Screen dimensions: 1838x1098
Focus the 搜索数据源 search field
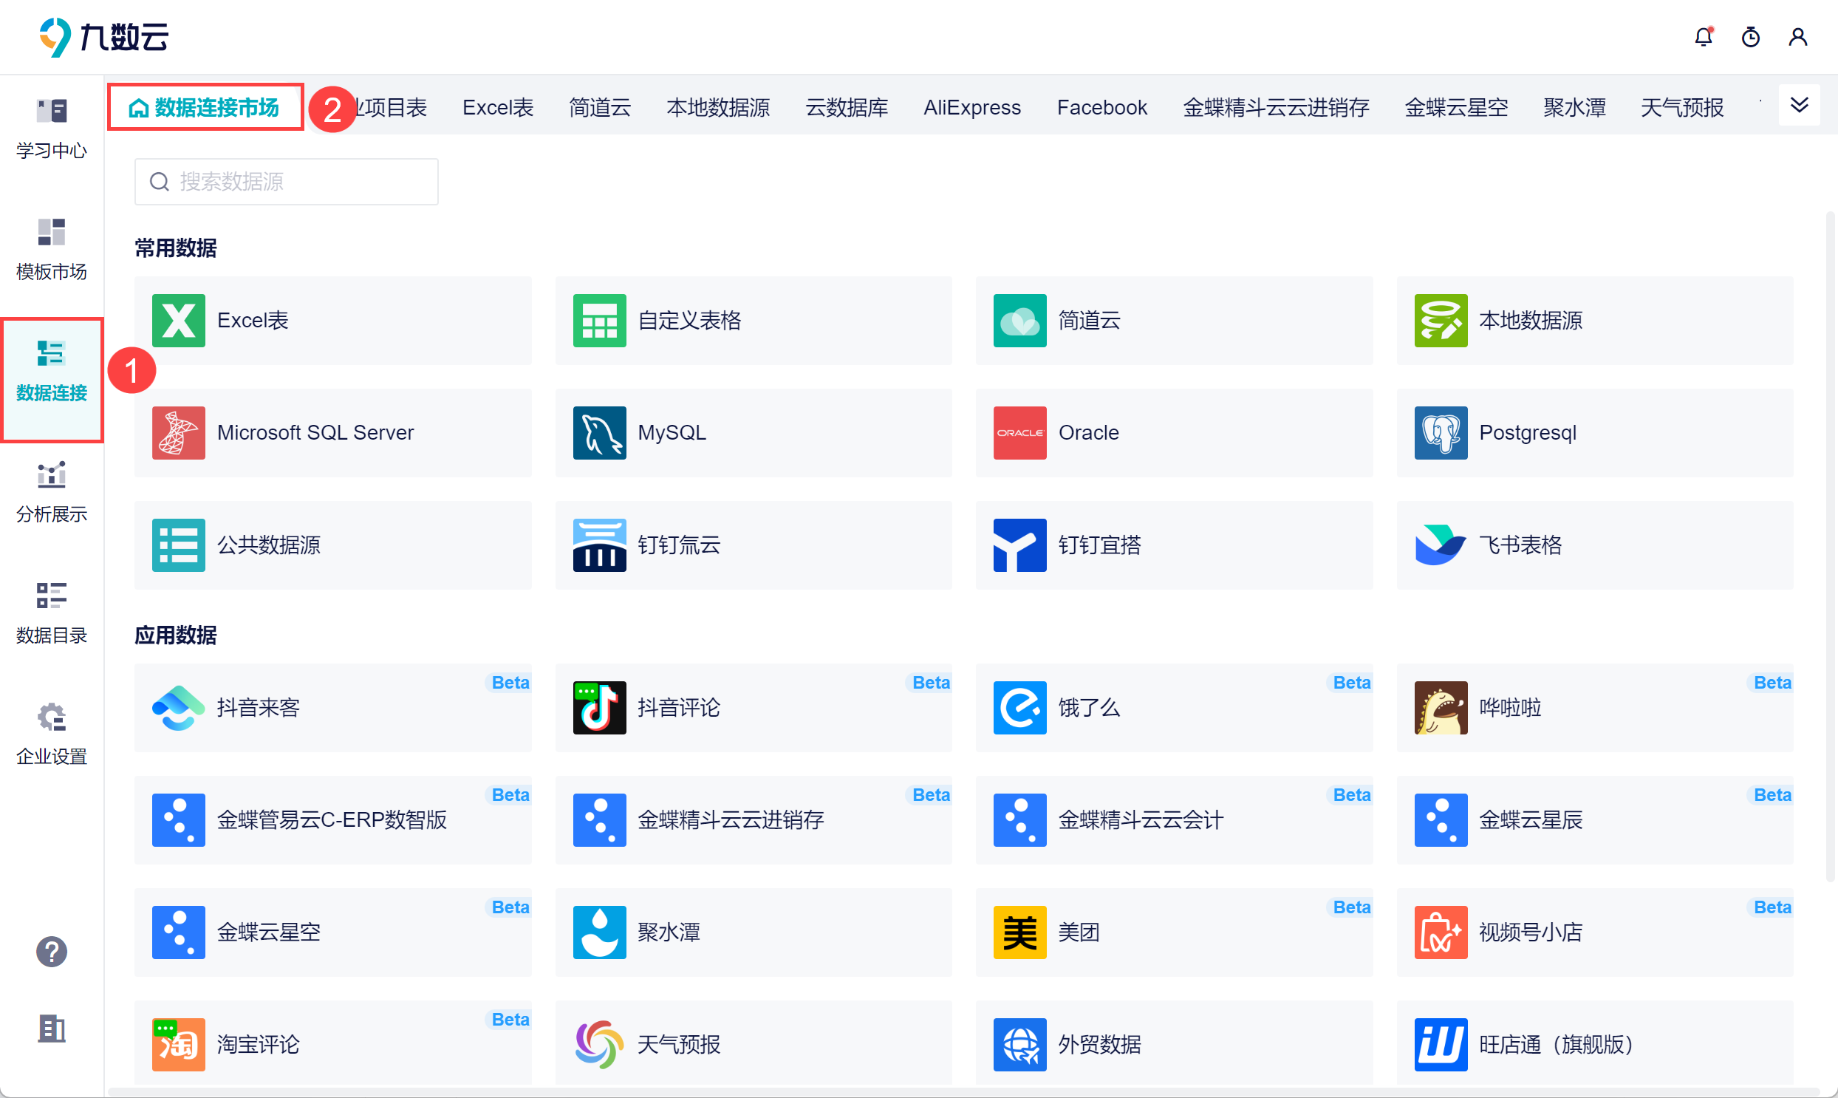pyautogui.click(x=286, y=182)
